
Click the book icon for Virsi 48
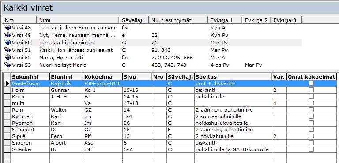(8, 28)
